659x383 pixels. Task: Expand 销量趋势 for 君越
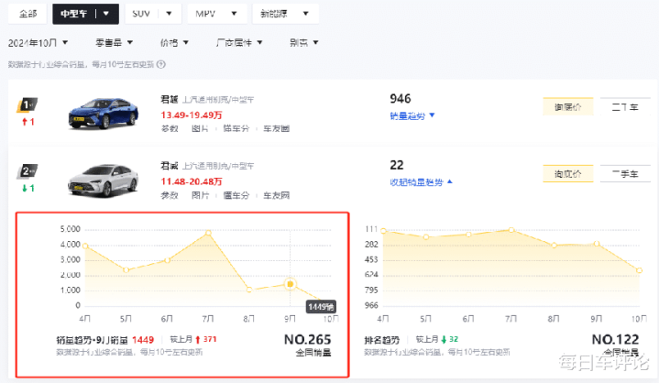coord(412,115)
